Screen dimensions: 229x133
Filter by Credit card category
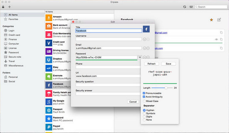(14, 35)
